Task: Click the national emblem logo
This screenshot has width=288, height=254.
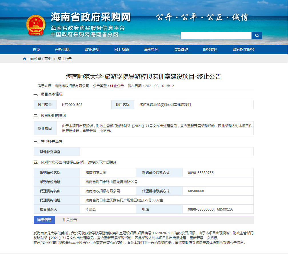Action: click(36, 25)
